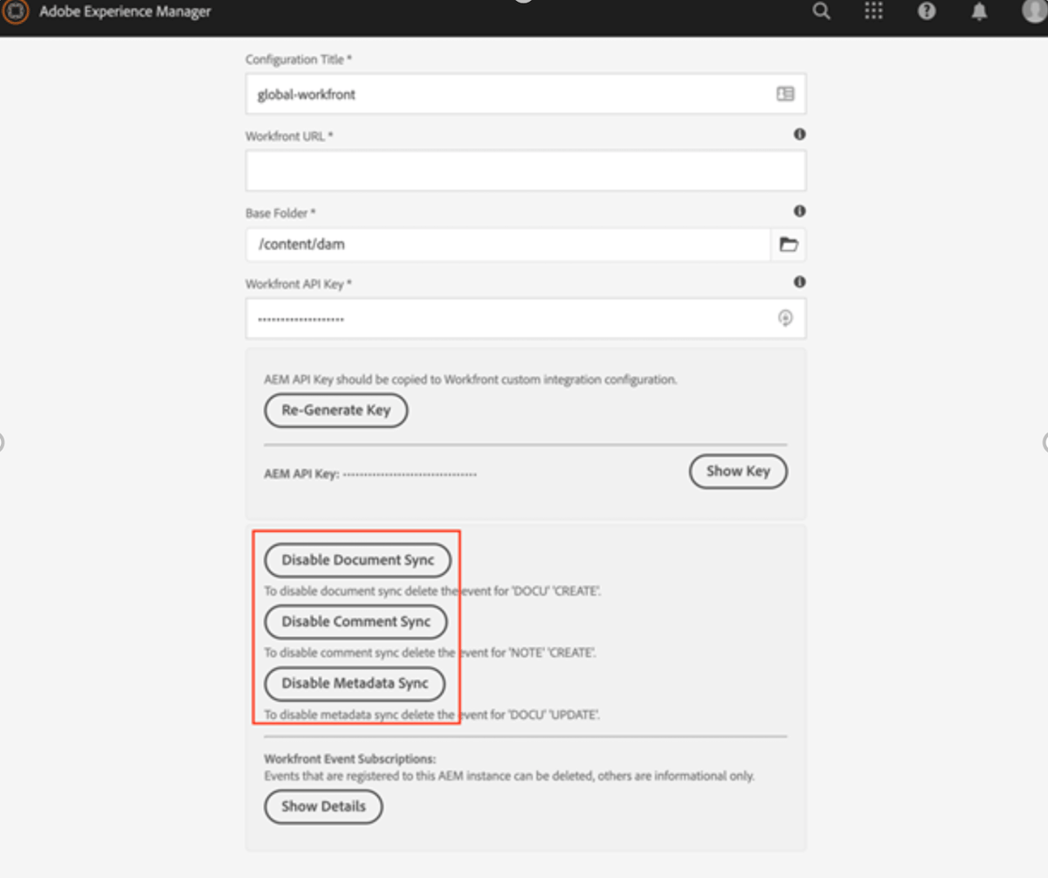The image size is (1048, 878).
Task: Open the search in the top bar
Action: coord(819,12)
